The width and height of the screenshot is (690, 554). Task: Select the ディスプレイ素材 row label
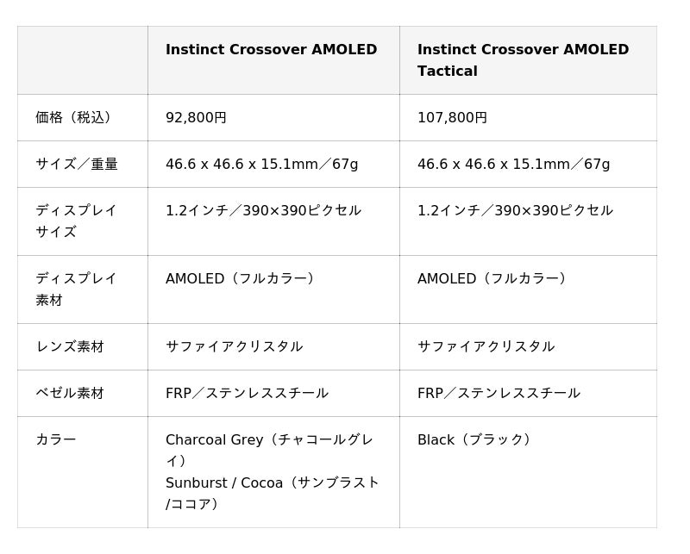click(76, 289)
